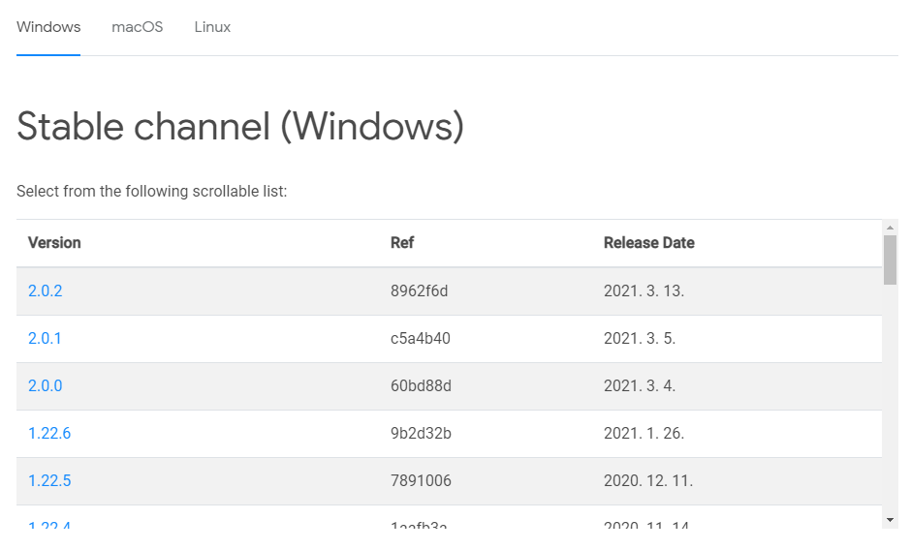The image size is (911, 550).
Task: Select ref hash 7891006
Action: 421,481
